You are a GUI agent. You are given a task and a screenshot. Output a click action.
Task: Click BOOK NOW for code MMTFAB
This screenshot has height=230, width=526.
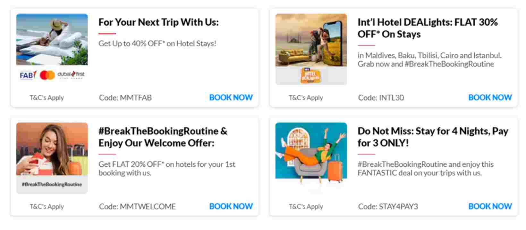tap(231, 97)
